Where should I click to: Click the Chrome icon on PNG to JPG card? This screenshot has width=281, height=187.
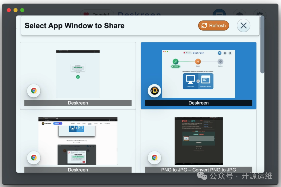154,157
